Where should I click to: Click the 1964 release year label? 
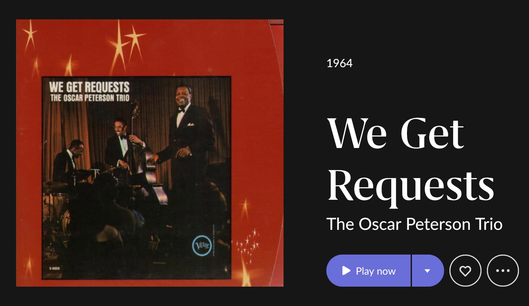(339, 63)
